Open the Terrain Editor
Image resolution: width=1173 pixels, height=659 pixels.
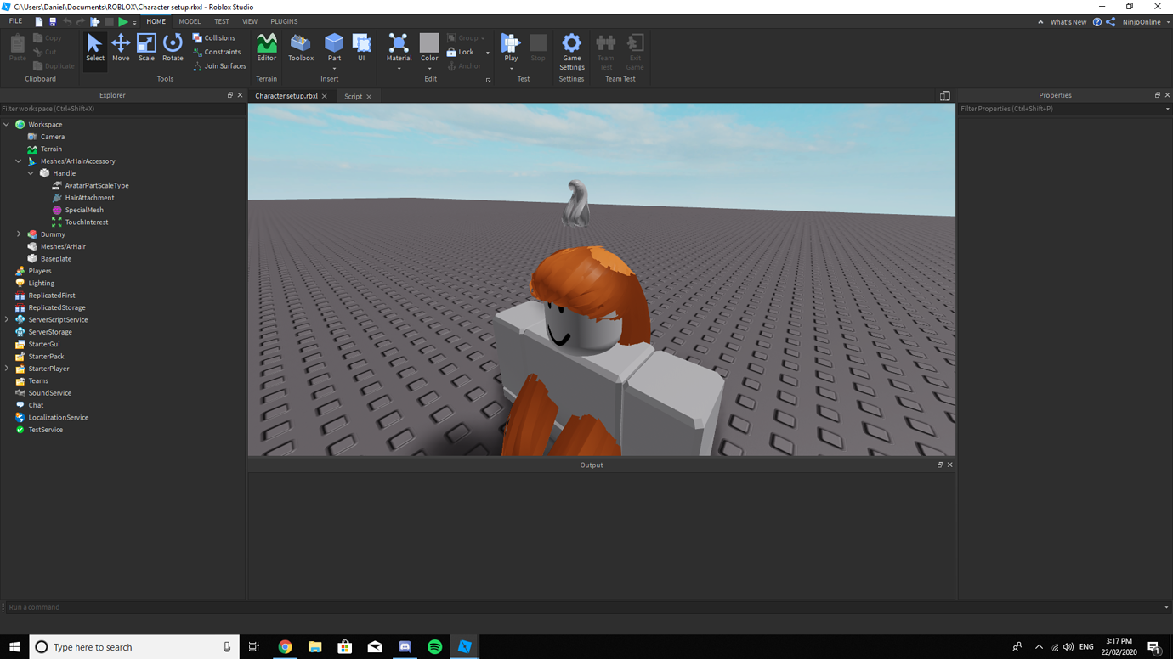[266, 48]
